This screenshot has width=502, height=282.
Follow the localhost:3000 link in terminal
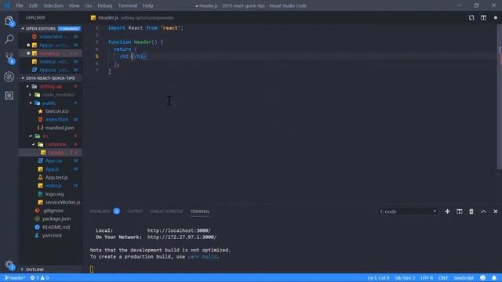point(179,230)
